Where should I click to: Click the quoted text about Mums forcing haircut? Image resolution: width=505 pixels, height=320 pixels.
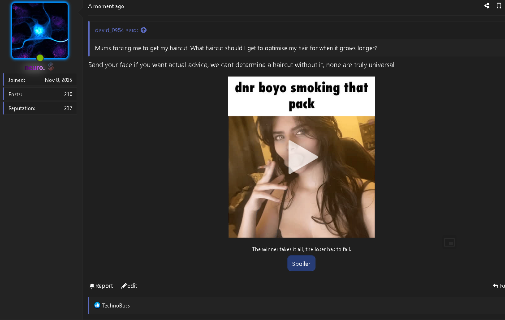(x=236, y=48)
